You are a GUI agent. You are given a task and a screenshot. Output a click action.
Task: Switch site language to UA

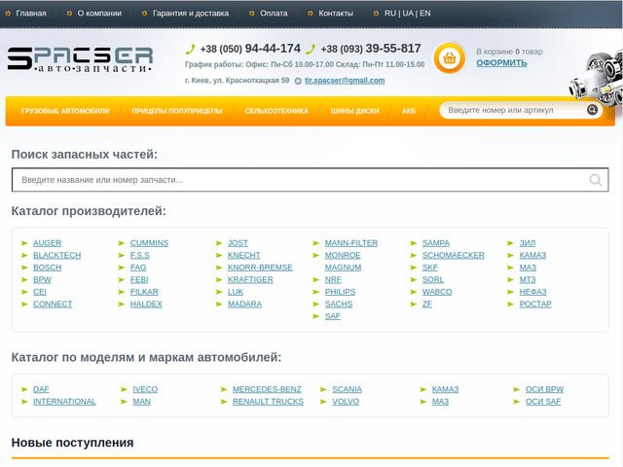[x=408, y=13]
